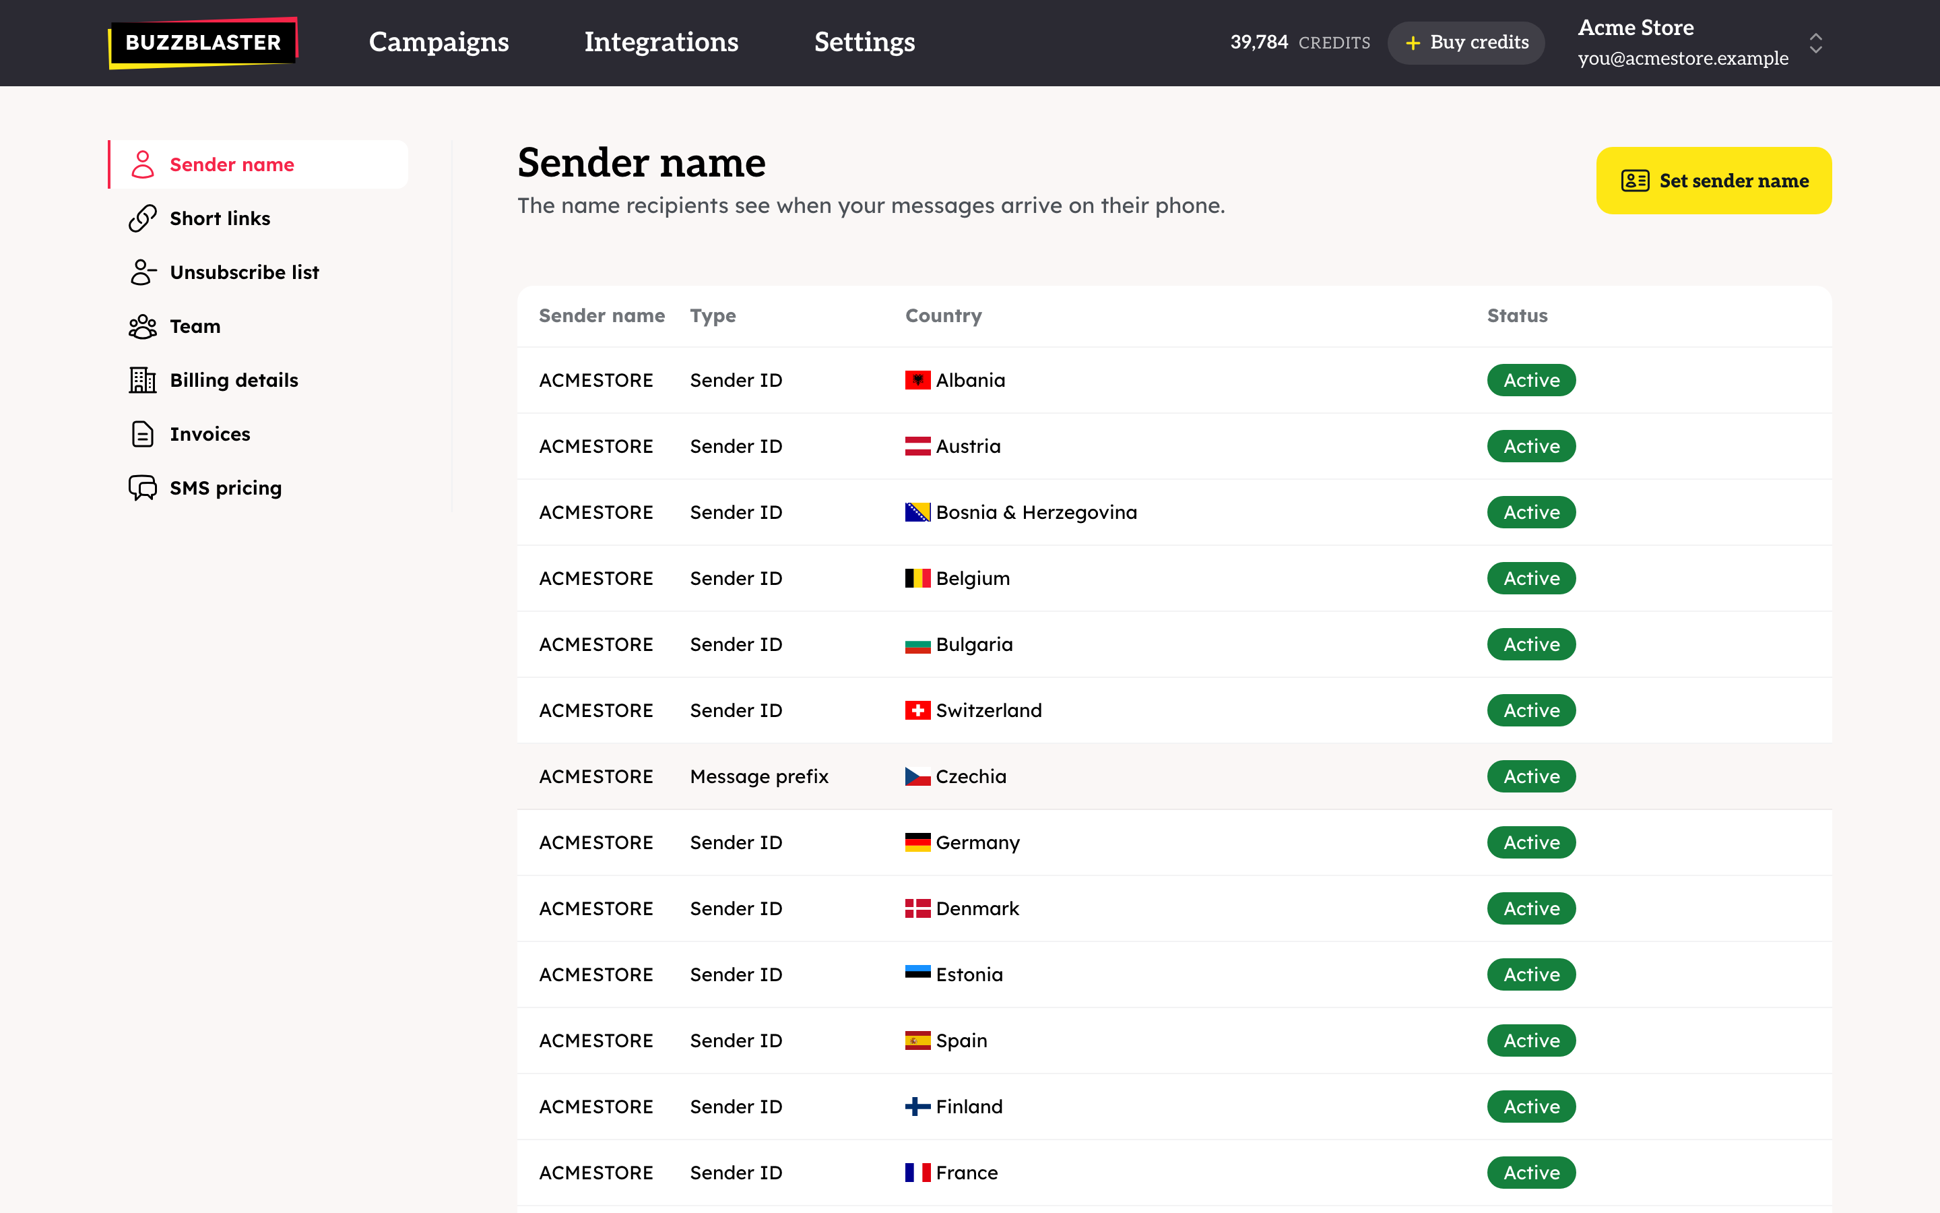Click ACMESTORE in the Finland row

click(x=595, y=1107)
